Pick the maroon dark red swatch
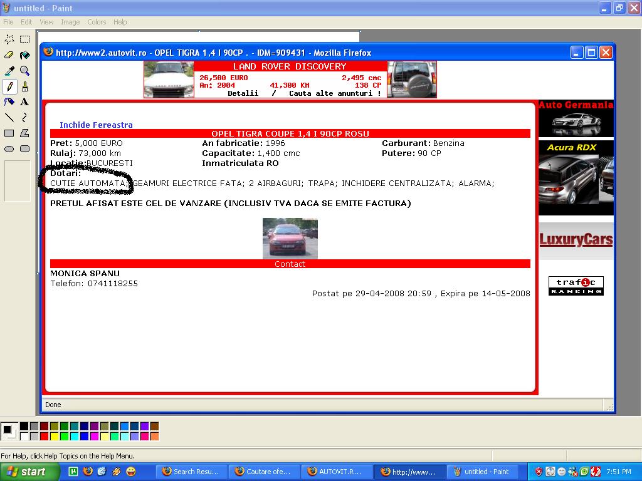 click(x=45, y=426)
